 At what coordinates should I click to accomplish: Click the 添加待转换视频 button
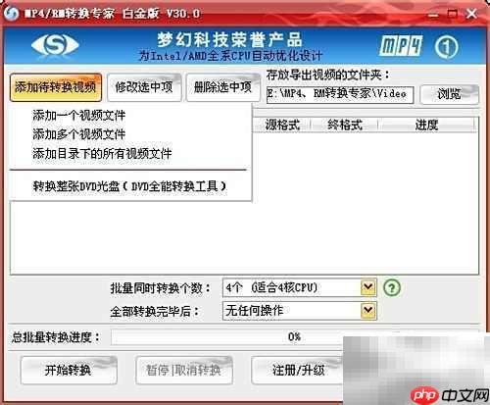(56, 87)
